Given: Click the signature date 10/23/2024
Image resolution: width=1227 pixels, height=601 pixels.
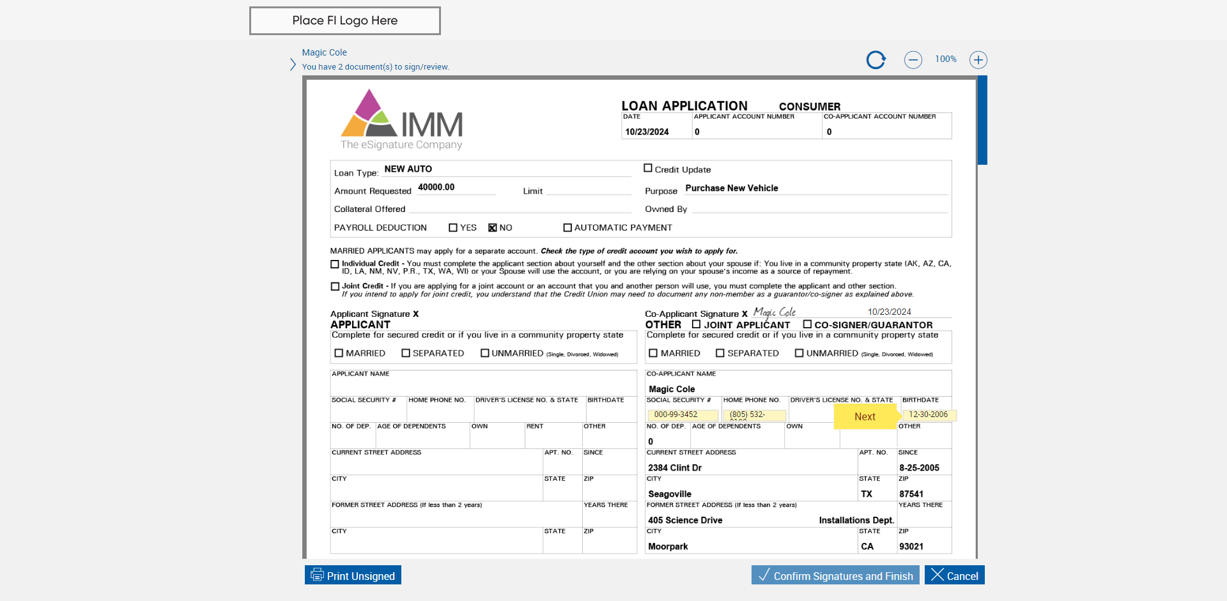Looking at the screenshot, I should pos(889,312).
